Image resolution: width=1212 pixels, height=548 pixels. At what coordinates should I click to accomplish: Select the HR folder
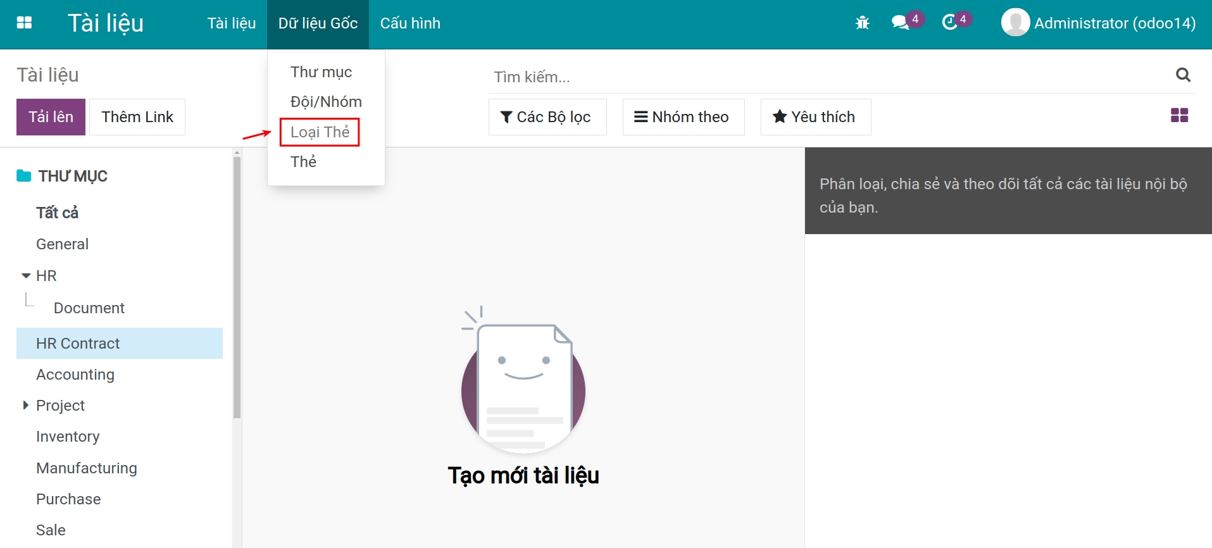pos(46,276)
